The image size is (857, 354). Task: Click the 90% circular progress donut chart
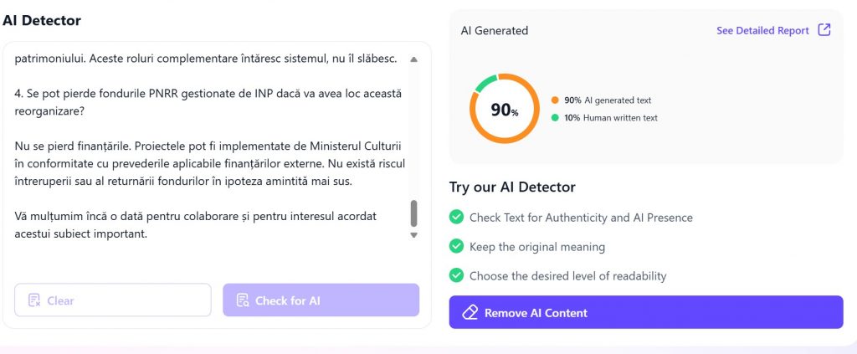503,109
